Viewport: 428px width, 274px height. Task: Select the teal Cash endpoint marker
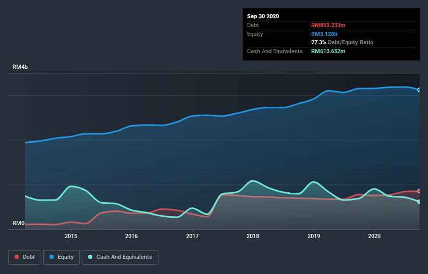419,202
